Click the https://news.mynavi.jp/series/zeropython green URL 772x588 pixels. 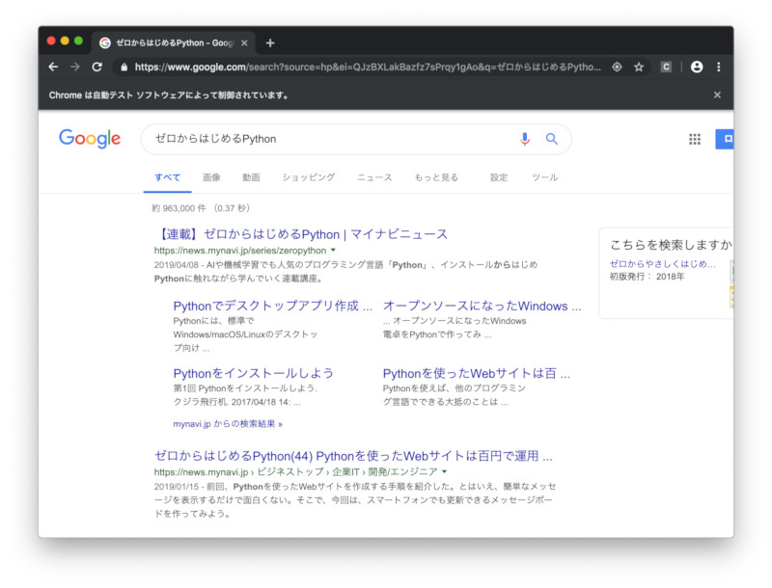click(240, 251)
